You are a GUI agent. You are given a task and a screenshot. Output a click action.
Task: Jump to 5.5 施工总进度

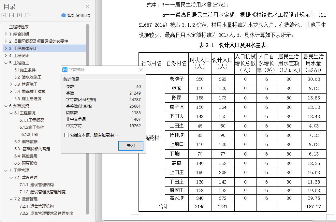tap(28, 99)
